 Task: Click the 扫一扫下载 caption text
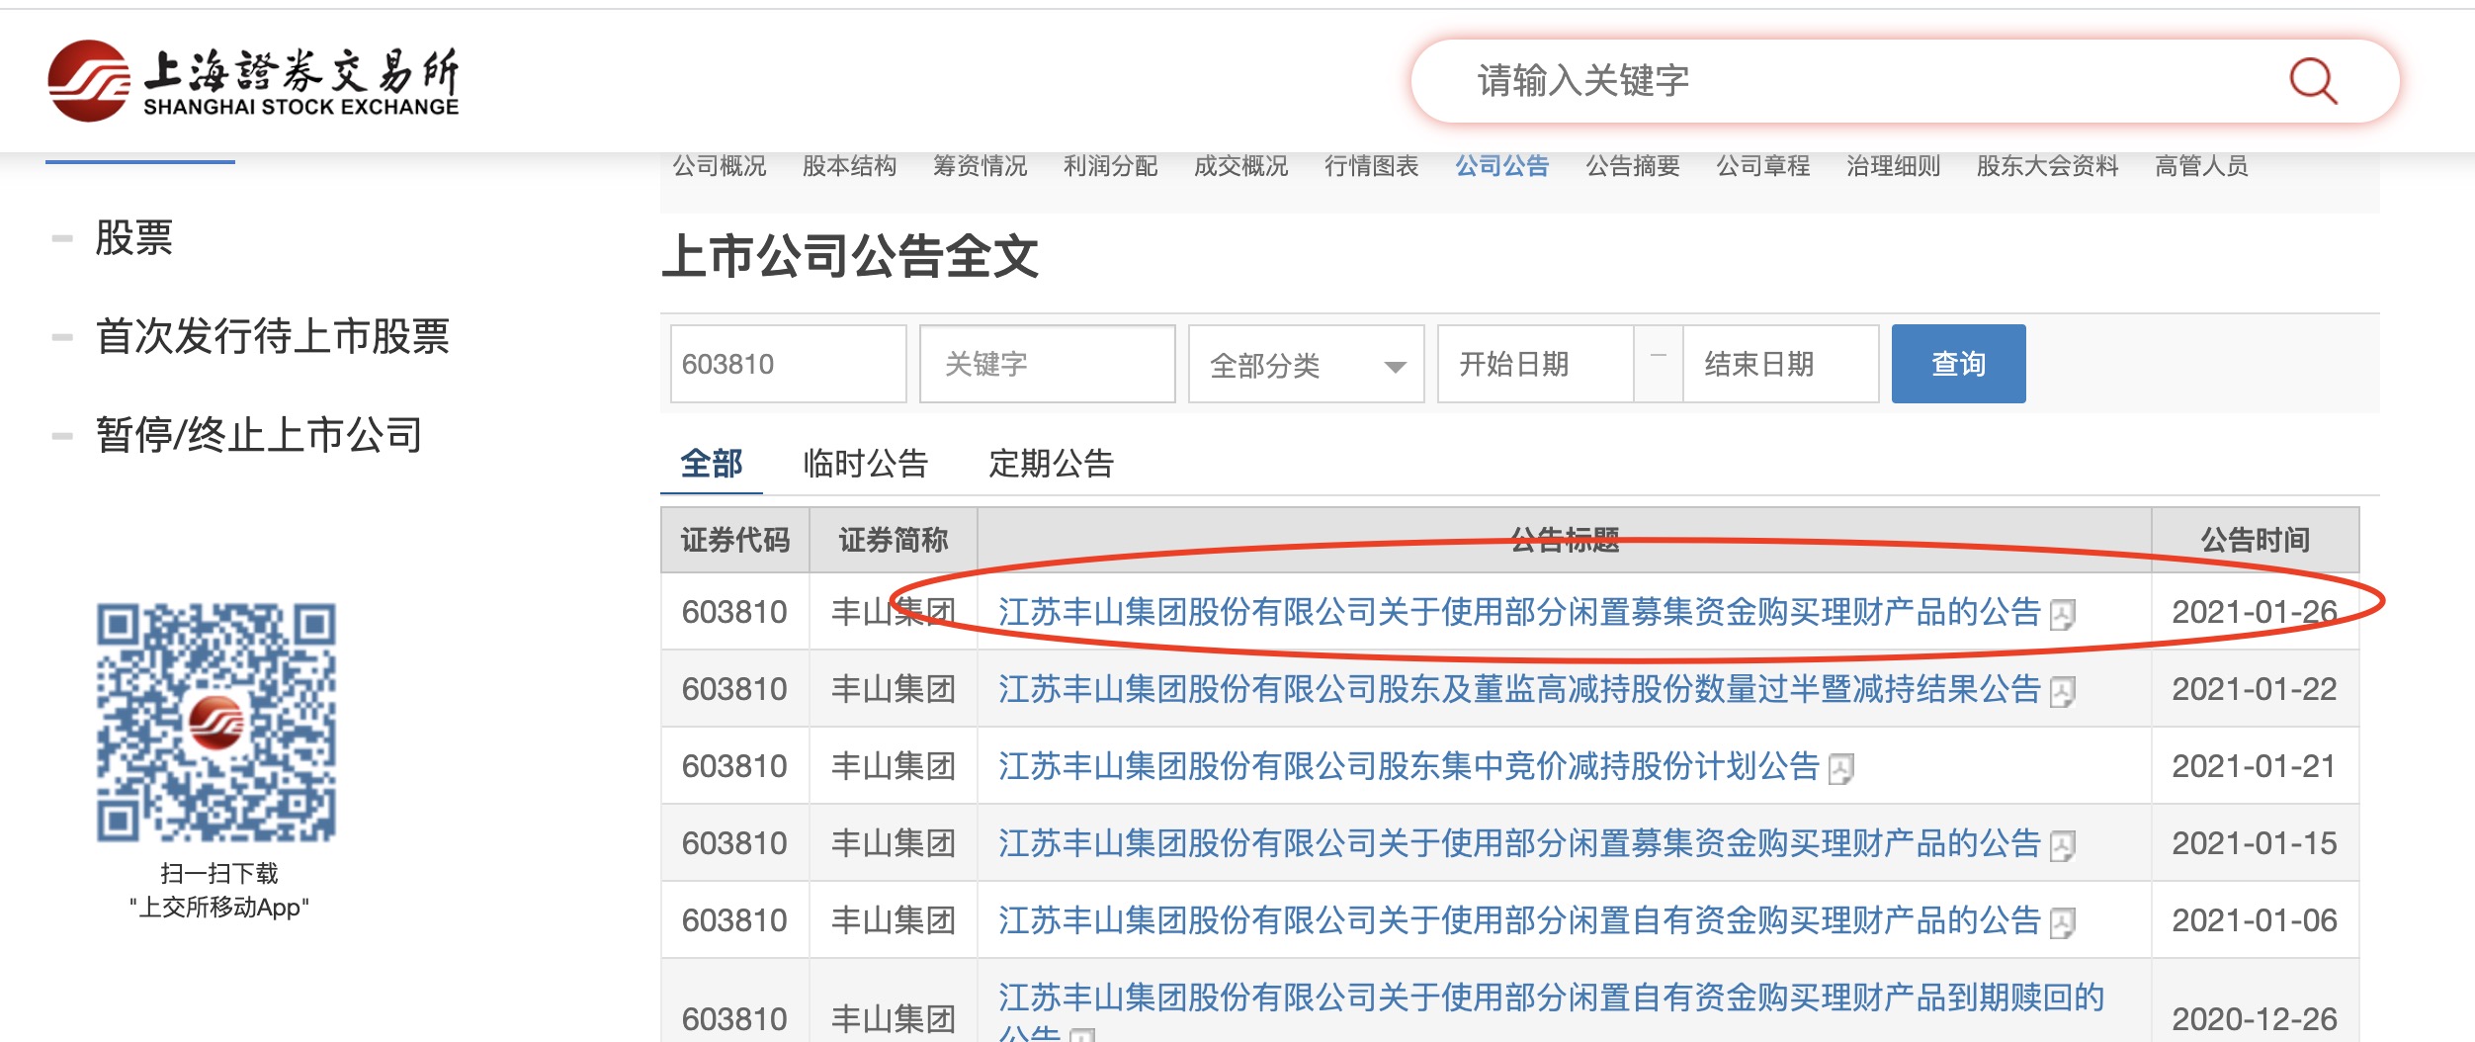pyautogui.click(x=219, y=874)
